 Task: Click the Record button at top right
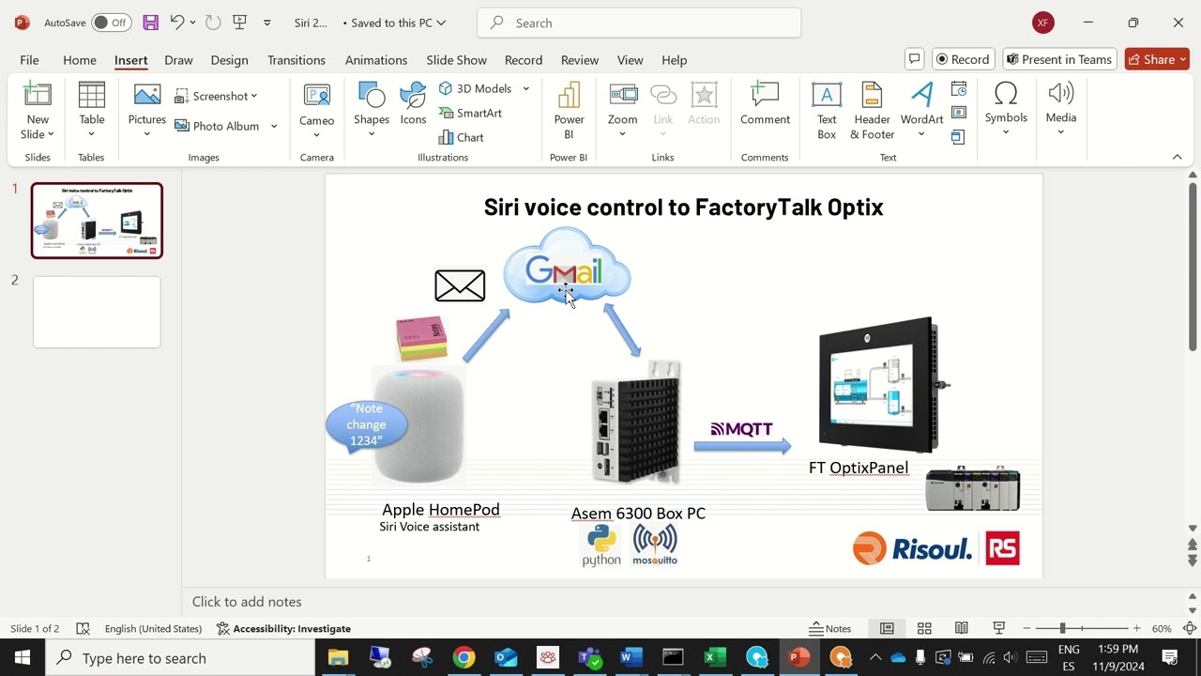click(963, 59)
